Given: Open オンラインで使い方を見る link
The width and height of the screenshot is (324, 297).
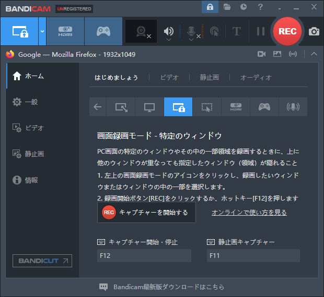Looking at the screenshot, I should click(x=249, y=213).
